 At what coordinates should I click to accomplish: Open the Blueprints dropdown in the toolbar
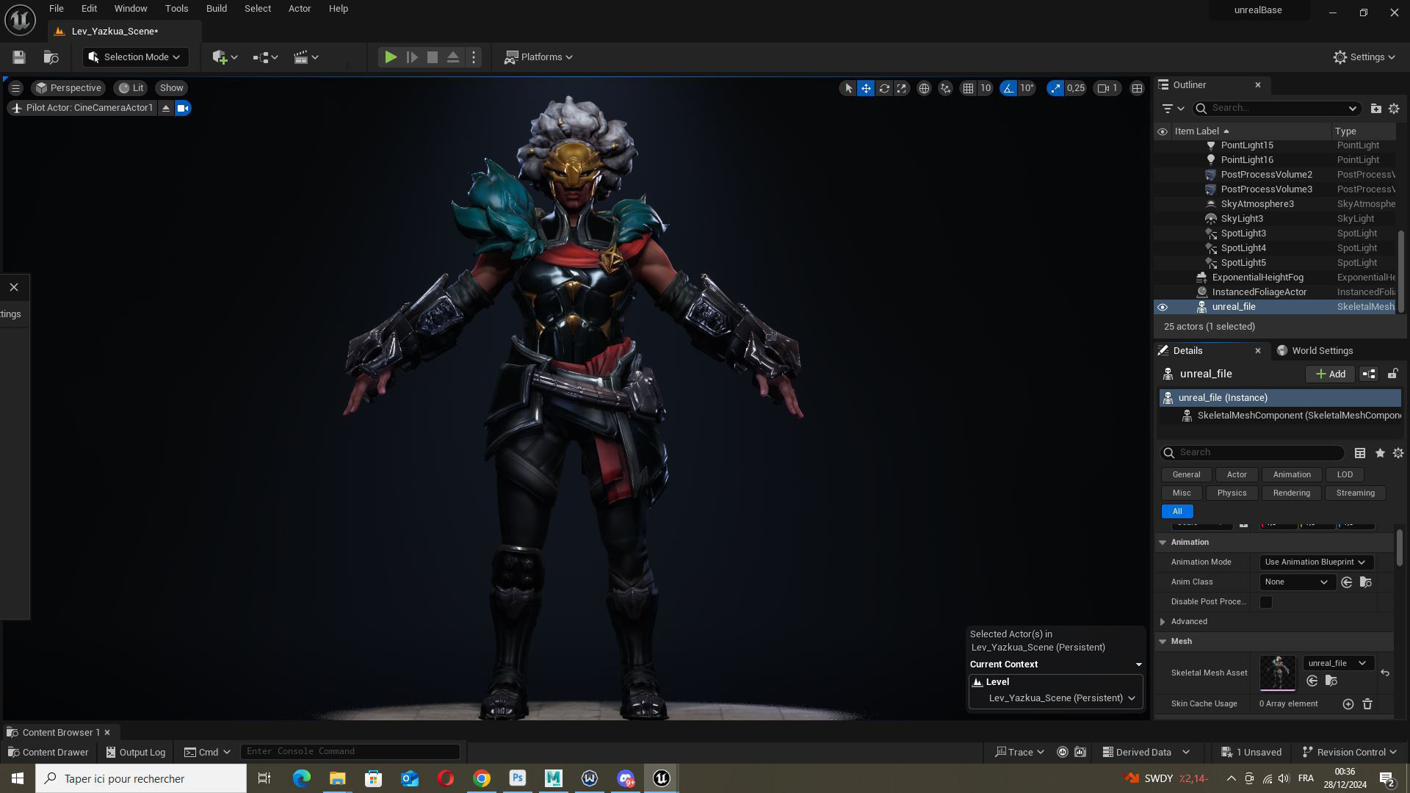pyautogui.click(x=265, y=57)
